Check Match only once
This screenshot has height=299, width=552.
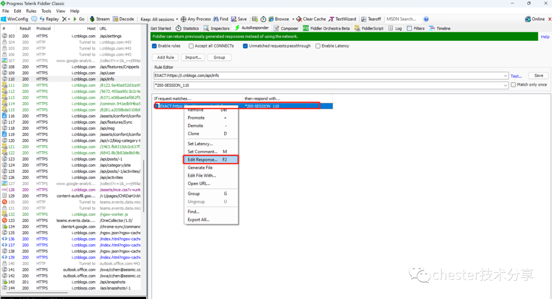pyautogui.click(x=513, y=84)
